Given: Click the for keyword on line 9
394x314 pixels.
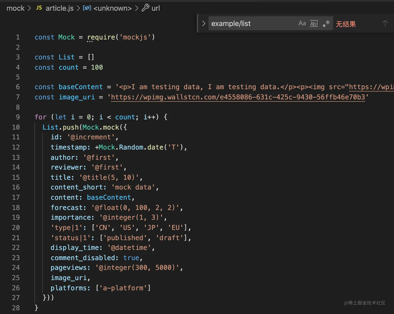Looking at the screenshot, I should [x=40, y=117].
